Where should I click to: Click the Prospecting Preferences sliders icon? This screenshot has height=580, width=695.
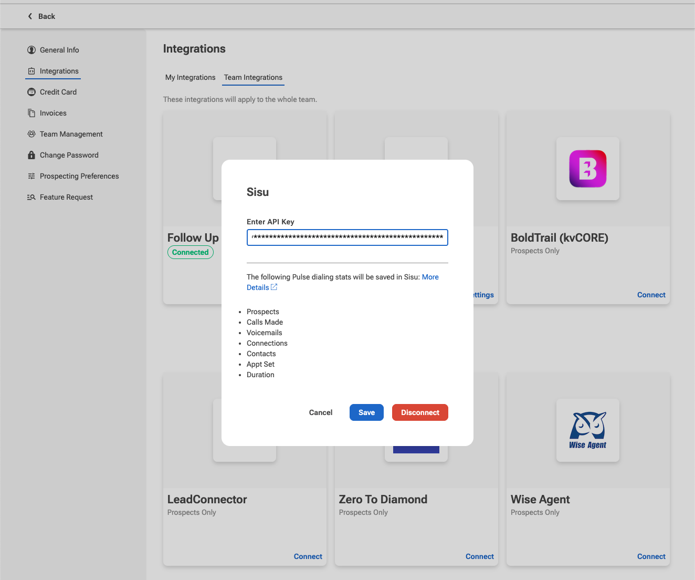(31, 176)
